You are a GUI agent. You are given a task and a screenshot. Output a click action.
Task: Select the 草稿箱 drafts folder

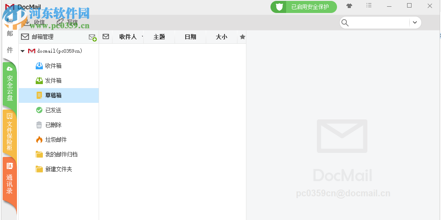coord(58,96)
